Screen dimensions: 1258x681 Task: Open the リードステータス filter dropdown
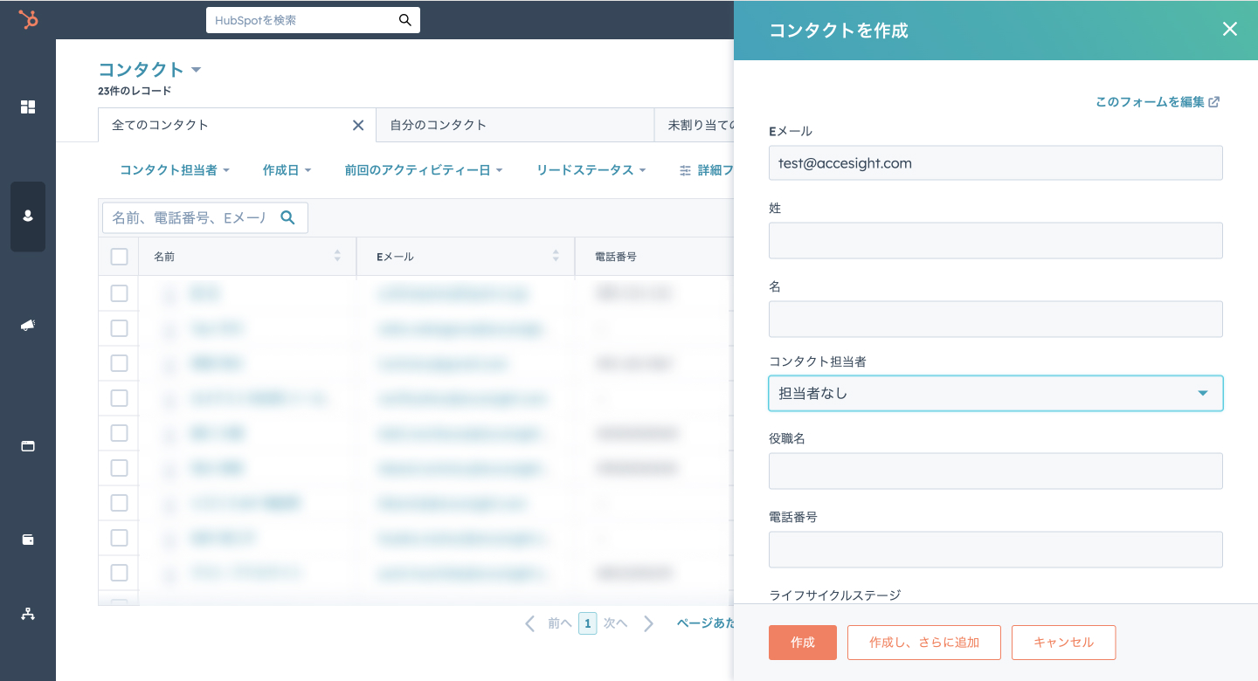591,170
